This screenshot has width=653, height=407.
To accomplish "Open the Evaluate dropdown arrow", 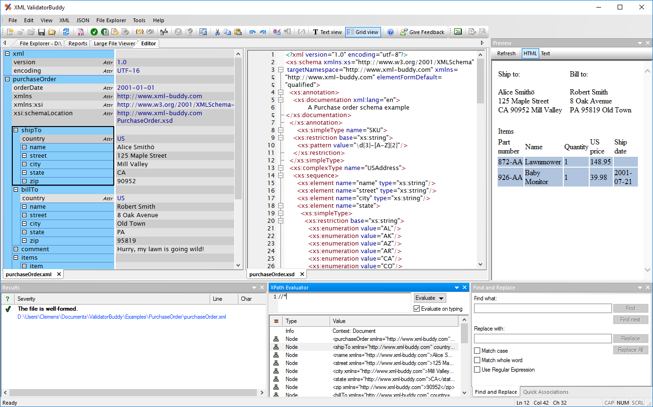I will 441,298.
